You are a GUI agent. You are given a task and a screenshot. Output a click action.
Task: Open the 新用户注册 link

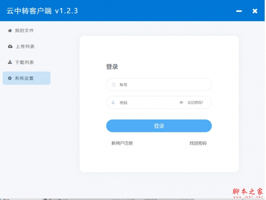pyautogui.click(x=122, y=143)
